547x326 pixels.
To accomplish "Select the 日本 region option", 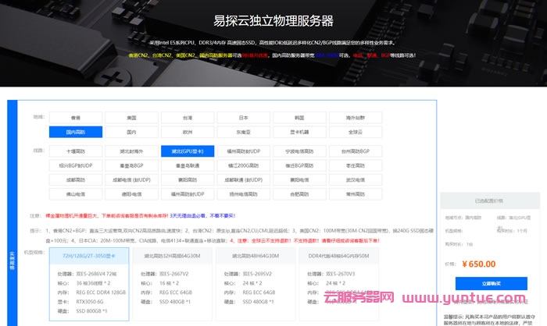I will pyautogui.click(x=243, y=117).
